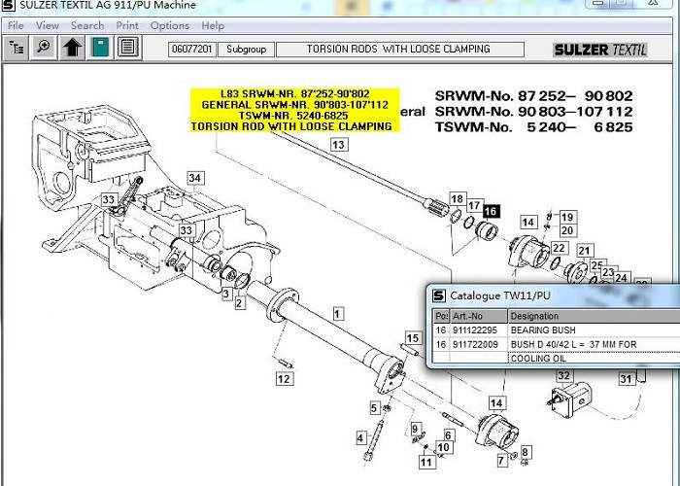Select part position label 2
The width and height of the screenshot is (680, 486).
[x=240, y=303]
